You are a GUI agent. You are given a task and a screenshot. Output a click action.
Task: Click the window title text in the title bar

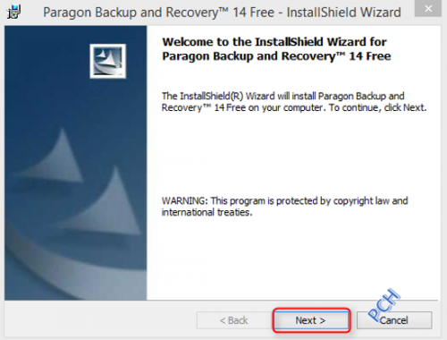[x=222, y=13]
